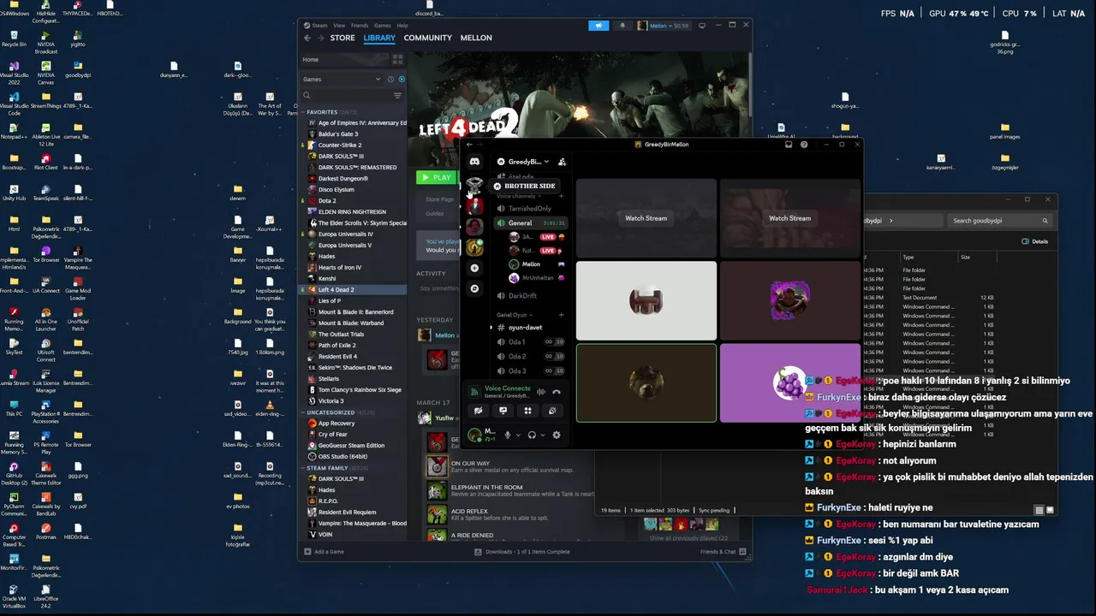Switch Steam to Big Picture mode icon
Image resolution: width=1096 pixels, height=616 pixels.
[703, 26]
